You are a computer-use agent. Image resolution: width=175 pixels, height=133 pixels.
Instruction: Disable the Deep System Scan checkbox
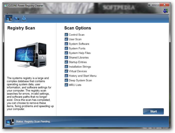(x=66, y=80)
